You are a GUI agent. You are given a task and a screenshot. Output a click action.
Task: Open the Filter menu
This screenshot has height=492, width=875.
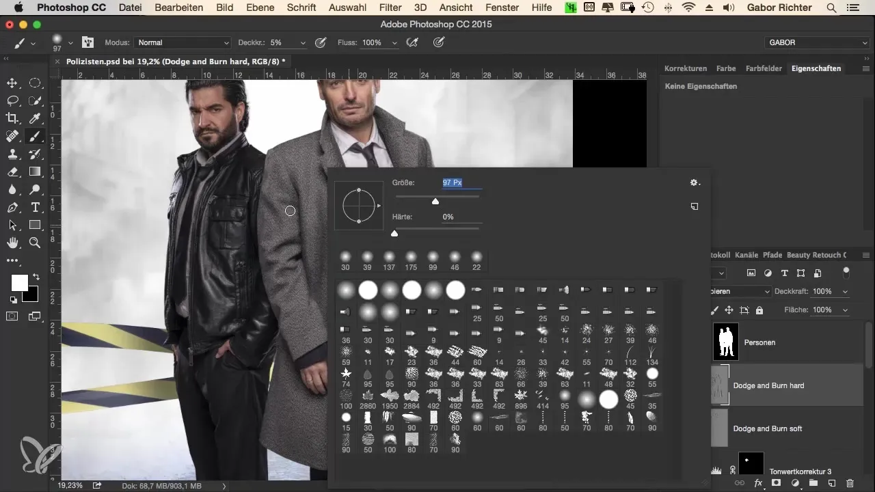pos(390,8)
